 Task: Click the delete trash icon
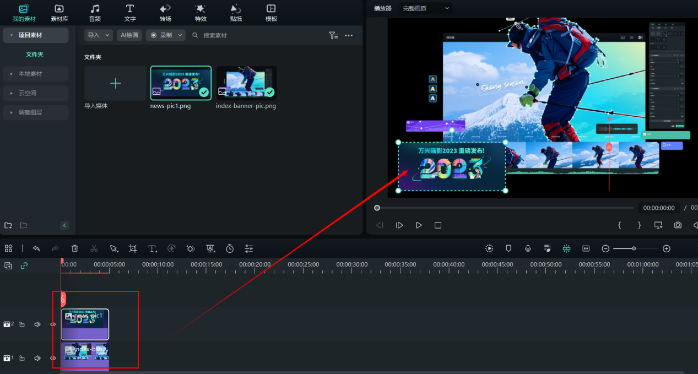[75, 249]
